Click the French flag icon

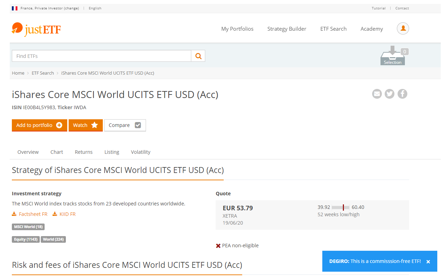[15, 8]
